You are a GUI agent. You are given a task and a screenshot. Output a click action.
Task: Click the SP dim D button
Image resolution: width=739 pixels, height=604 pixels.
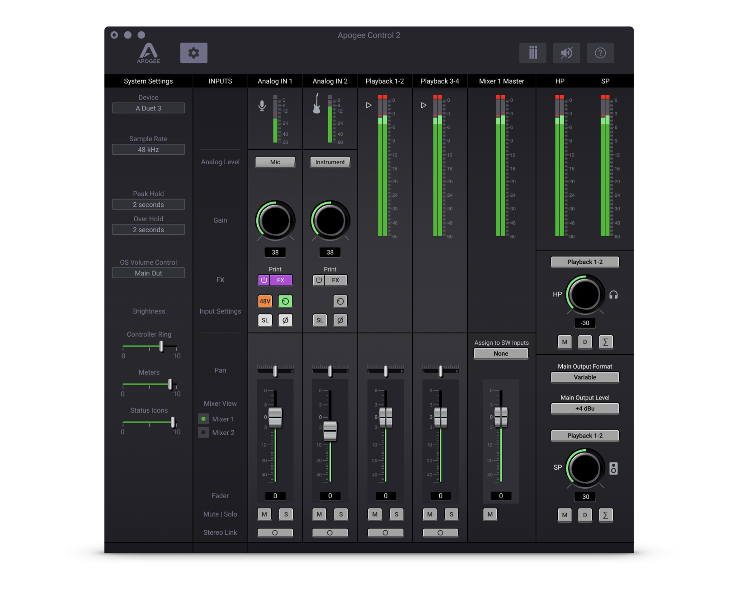point(585,515)
